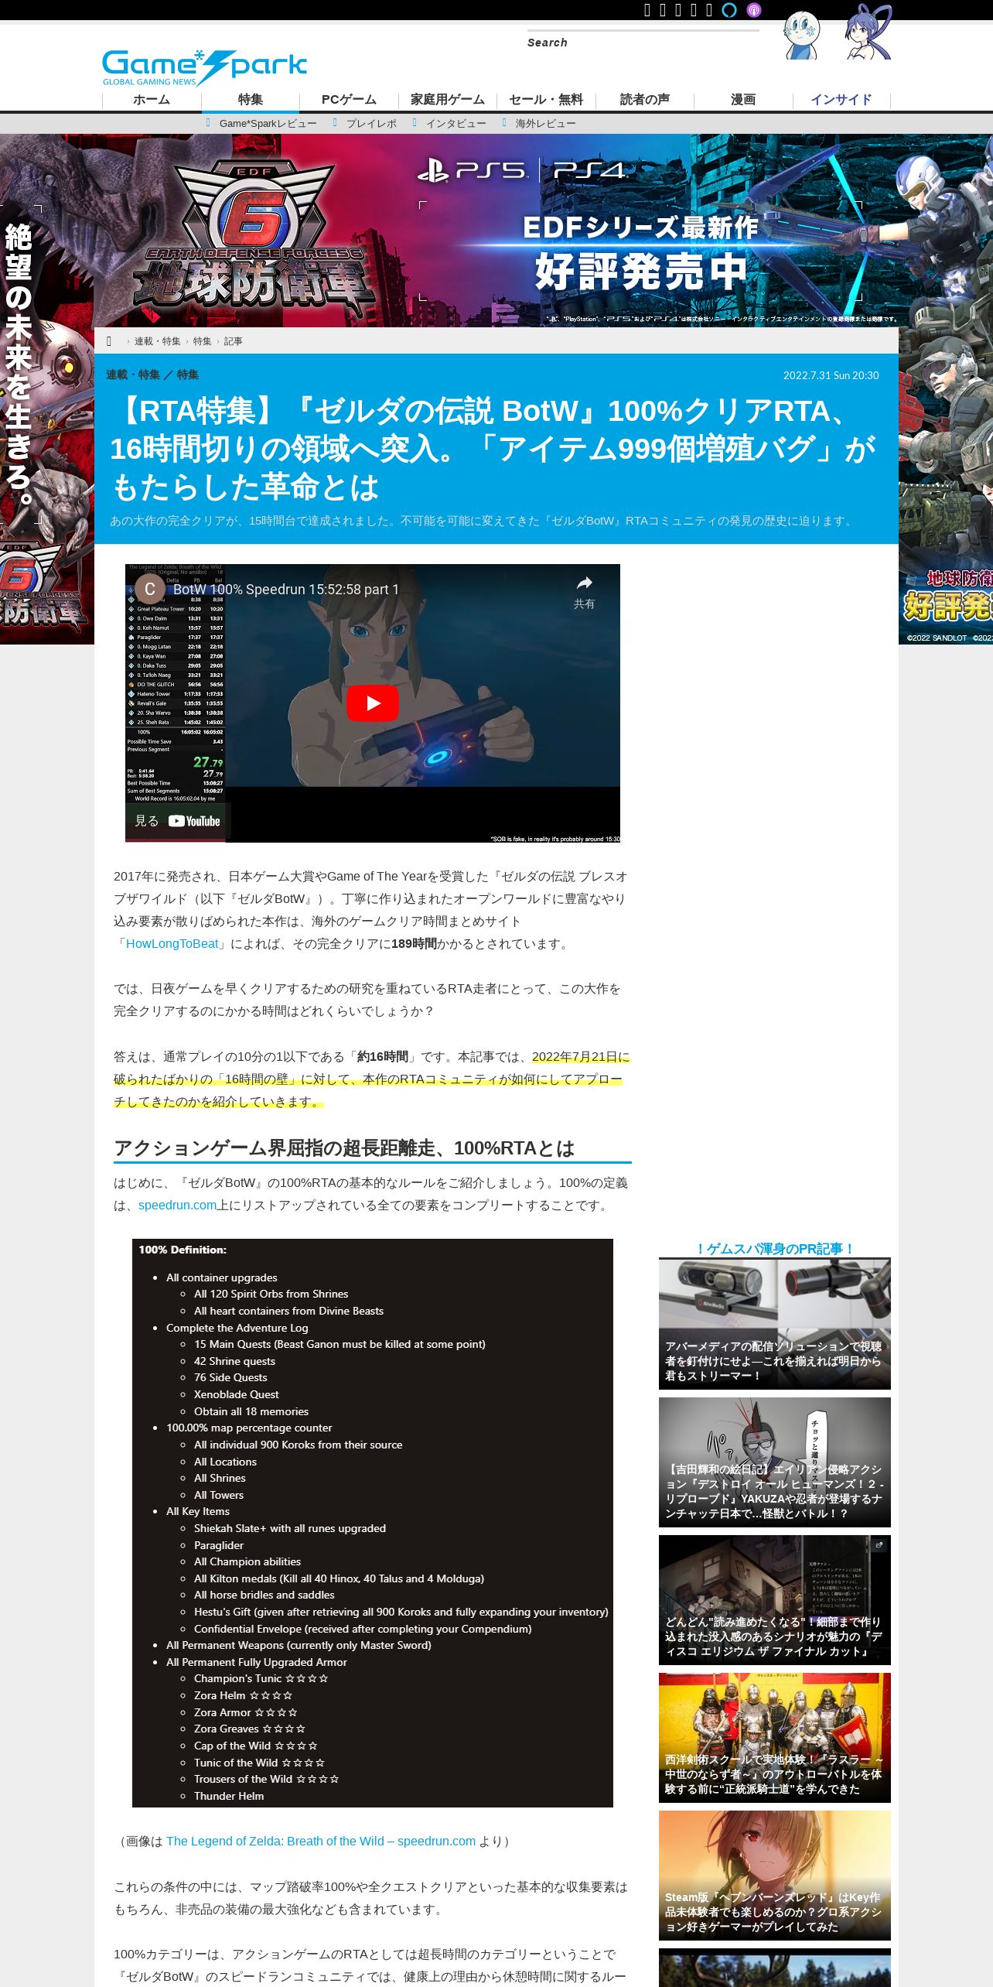993x1987 pixels.
Task: Click the blue-haired girl mascot character
Action: click(x=868, y=31)
